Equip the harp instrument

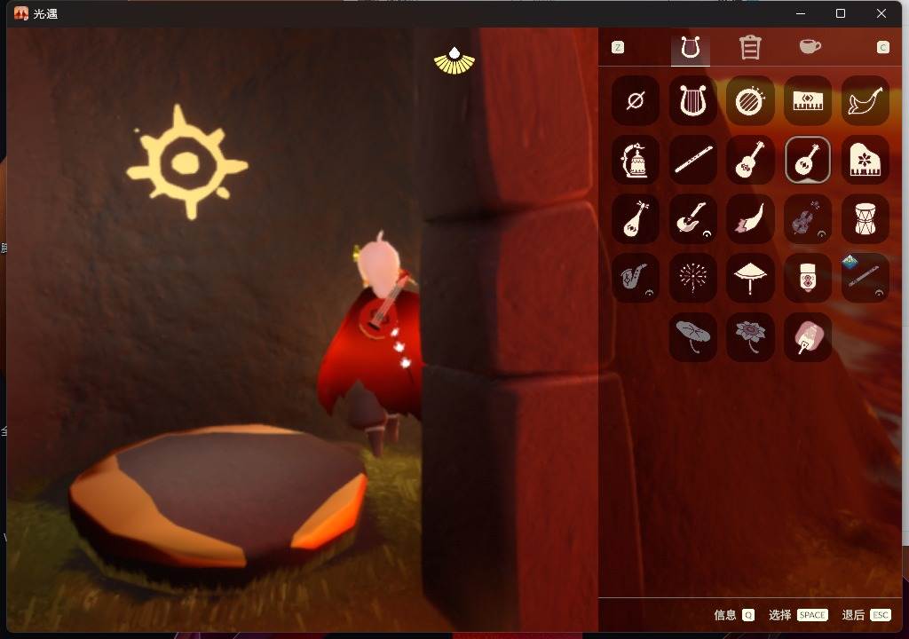(x=692, y=101)
